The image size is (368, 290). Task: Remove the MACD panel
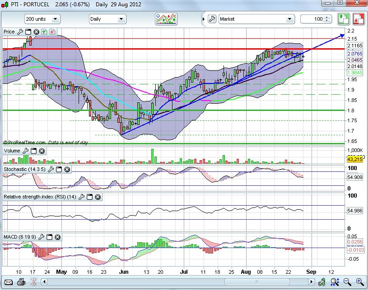(x=57, y=237)
